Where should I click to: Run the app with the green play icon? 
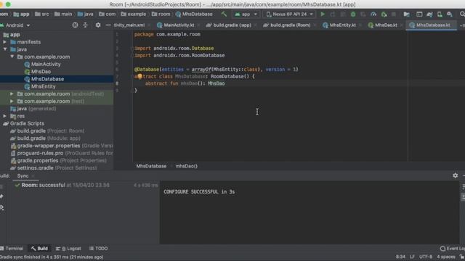click(323, 14)
